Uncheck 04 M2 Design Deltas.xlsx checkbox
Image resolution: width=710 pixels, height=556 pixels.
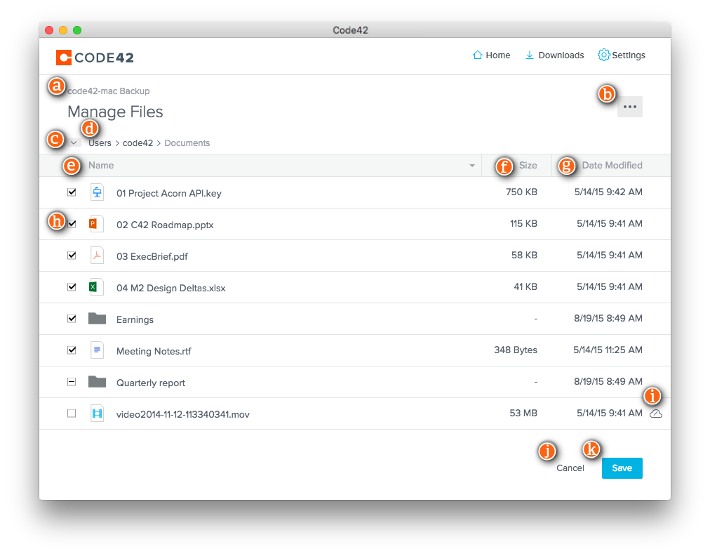pyautogui.click(x=72, y=287)
